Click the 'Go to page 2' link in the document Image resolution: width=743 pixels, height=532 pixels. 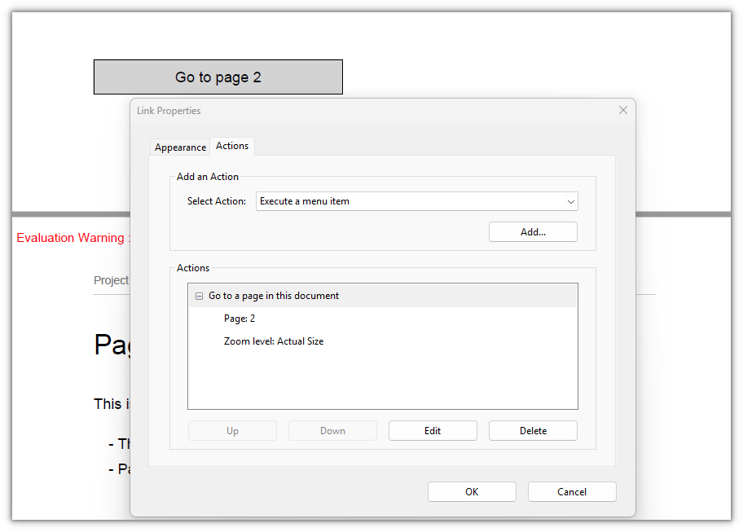218,77
